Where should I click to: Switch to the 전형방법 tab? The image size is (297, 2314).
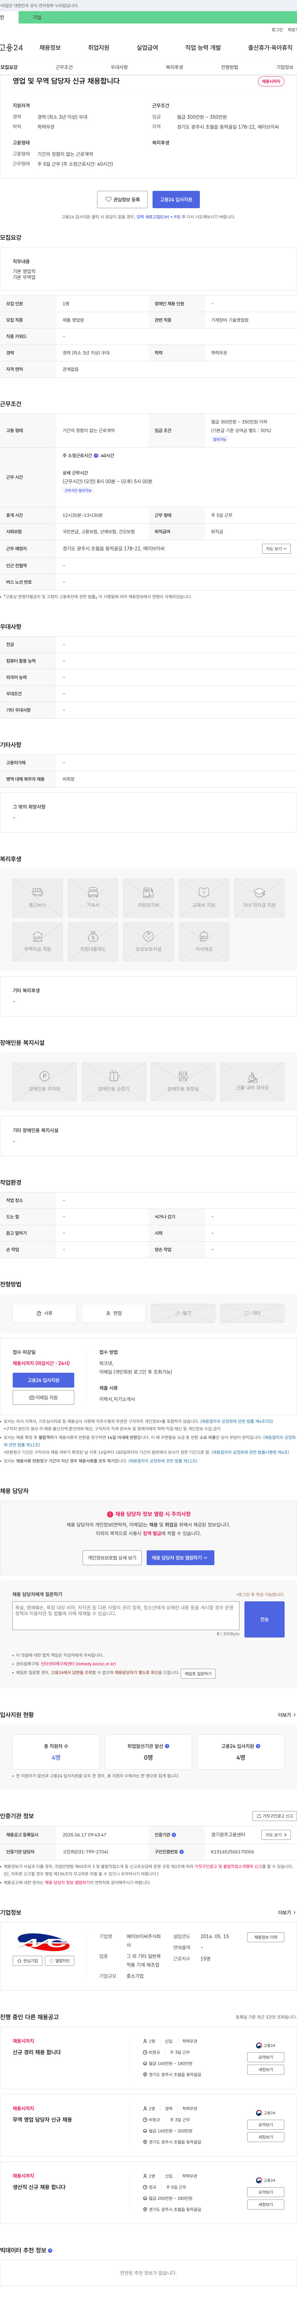[x=230, y=67]
